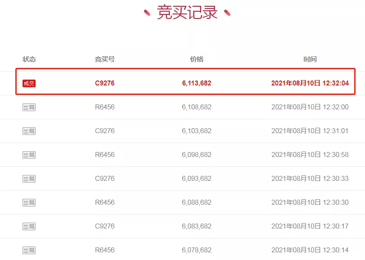This screenshot has width=365, height=260.
Task: Click bidder C9276 in the 12:30:33 row
Action: pyautogui.click(x=105, y=179)
